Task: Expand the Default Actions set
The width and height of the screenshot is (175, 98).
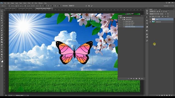Action: pos(122,18)
